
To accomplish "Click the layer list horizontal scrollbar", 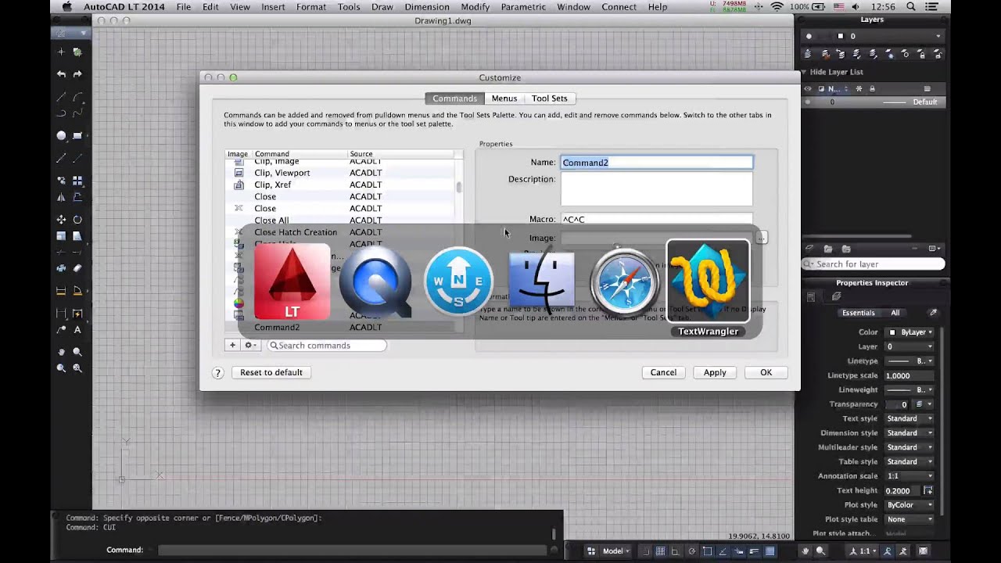I will 858,236.
